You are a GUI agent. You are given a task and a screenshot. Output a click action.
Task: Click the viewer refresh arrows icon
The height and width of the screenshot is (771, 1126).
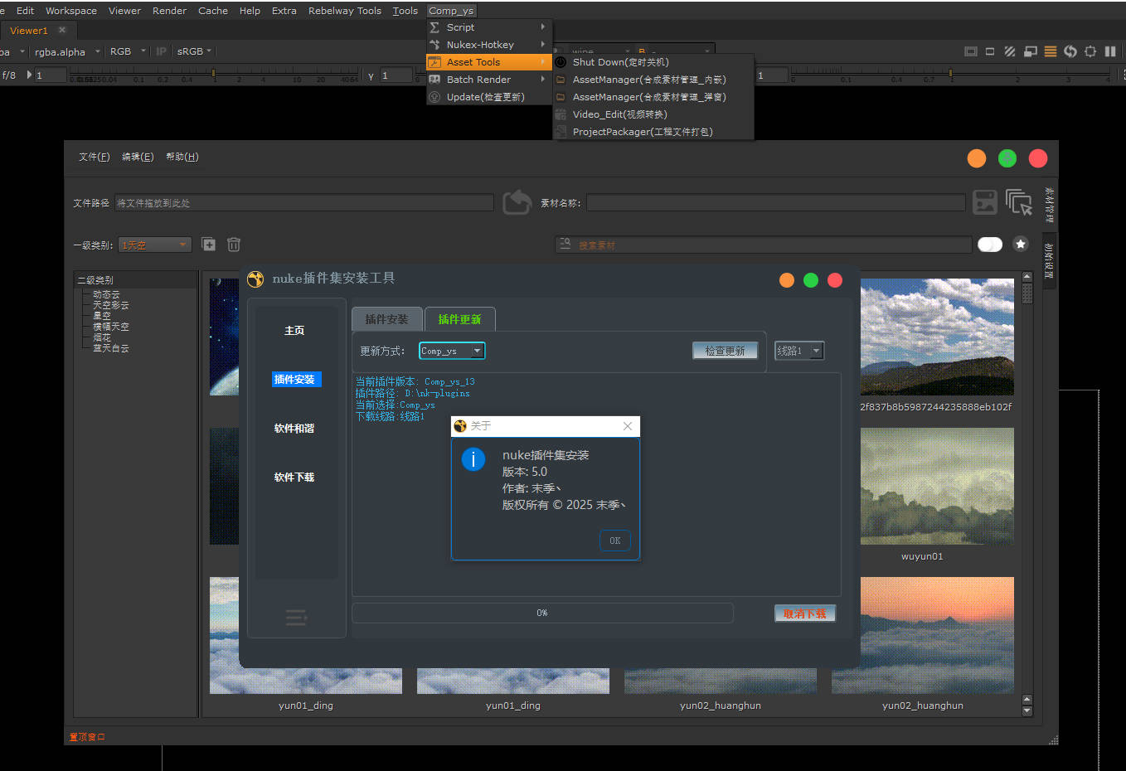(1070, 51)
